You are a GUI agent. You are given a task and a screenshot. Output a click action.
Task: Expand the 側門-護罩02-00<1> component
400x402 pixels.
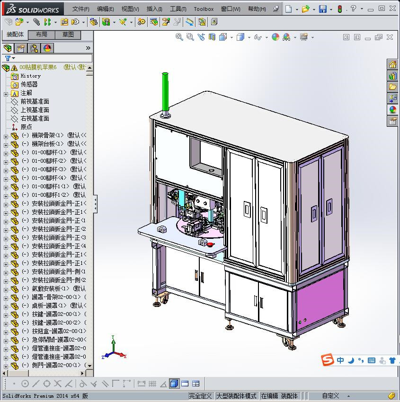(x=6, y=367)
